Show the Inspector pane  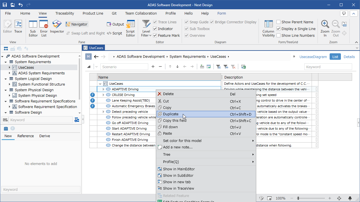57,27
